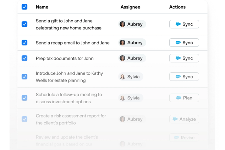
Task: Click Sylvia's avatar on the Kathy Wells row
Action: [122, 77]
